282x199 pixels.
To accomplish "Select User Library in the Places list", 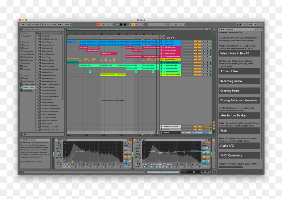I will click(27, 81).
